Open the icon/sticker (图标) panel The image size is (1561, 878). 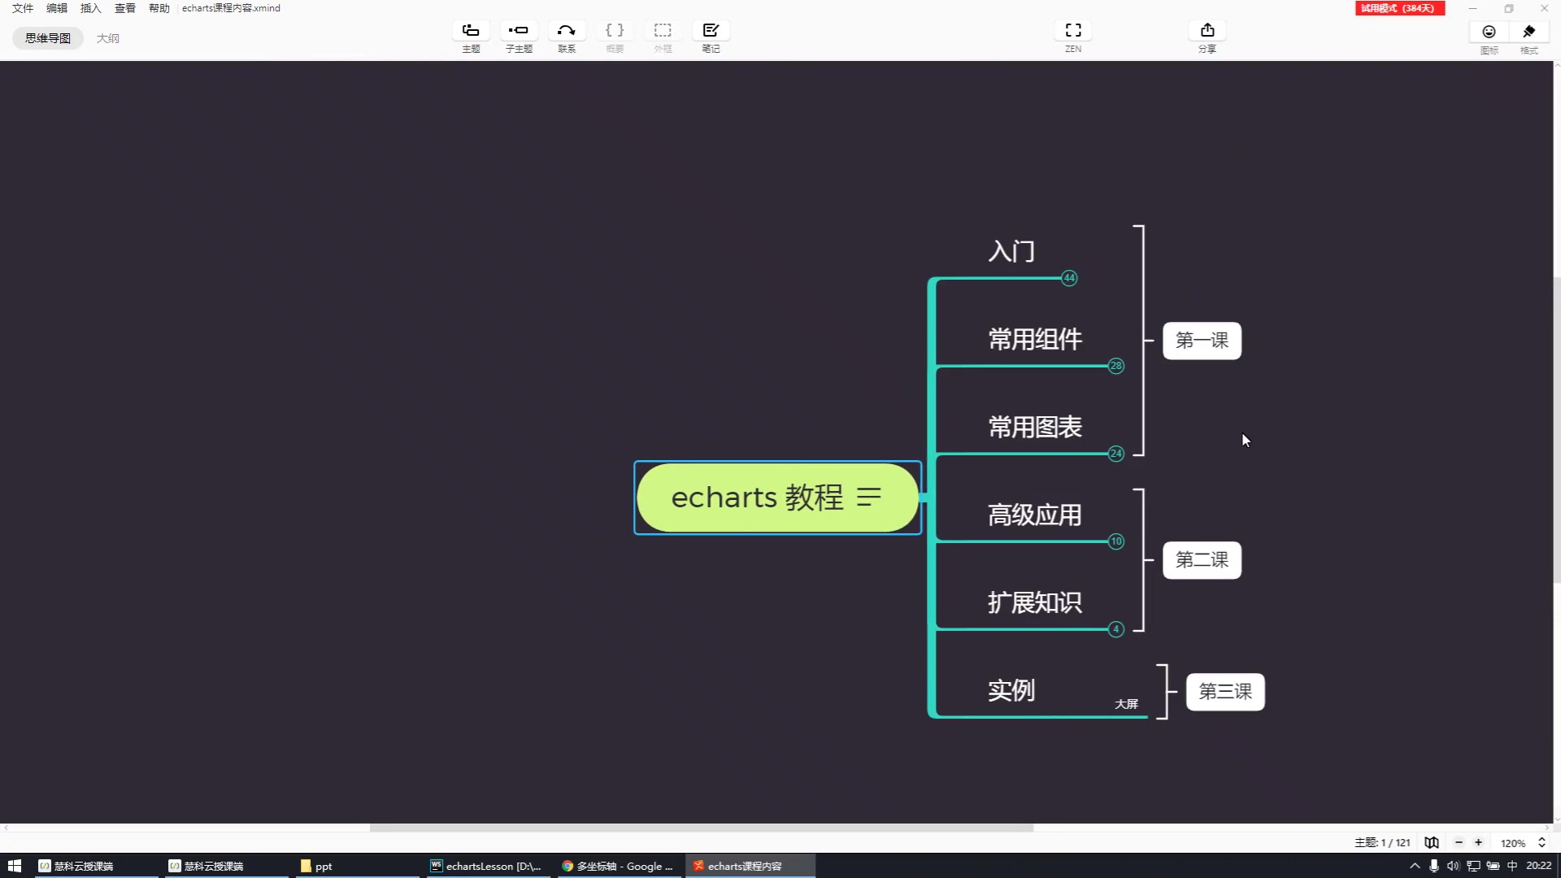[1489, 32]
